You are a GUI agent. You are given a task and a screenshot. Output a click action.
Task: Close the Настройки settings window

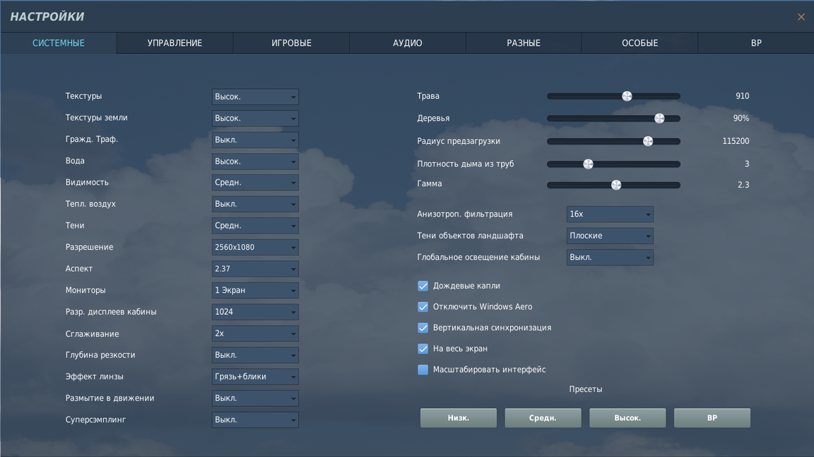(801, 17)
